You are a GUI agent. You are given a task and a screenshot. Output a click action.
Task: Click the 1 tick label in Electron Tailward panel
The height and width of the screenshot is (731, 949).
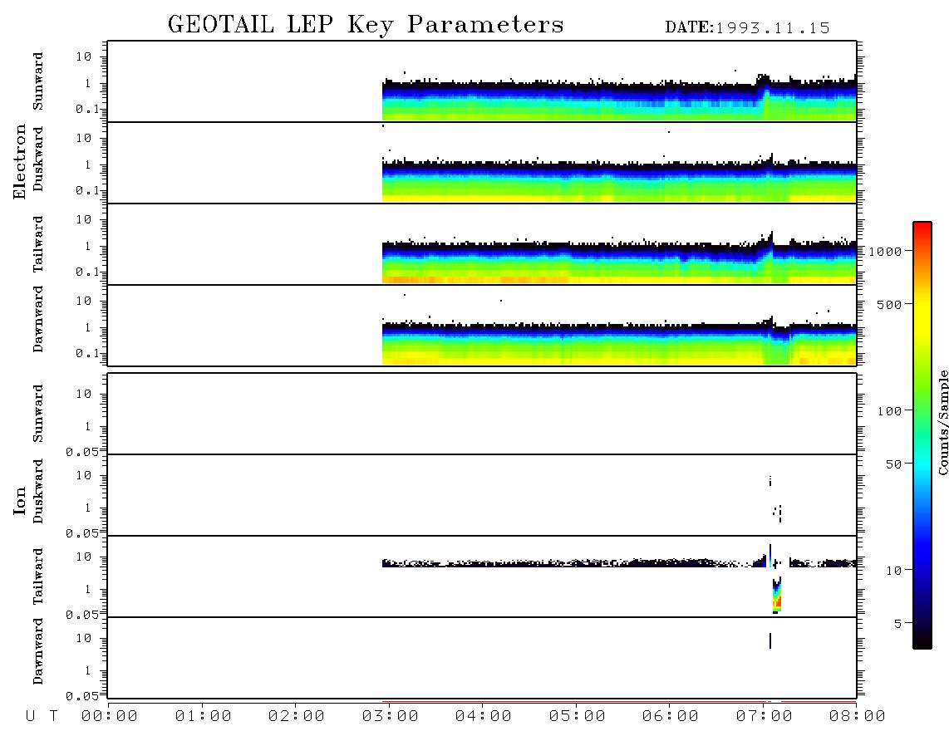coord(88,246)
